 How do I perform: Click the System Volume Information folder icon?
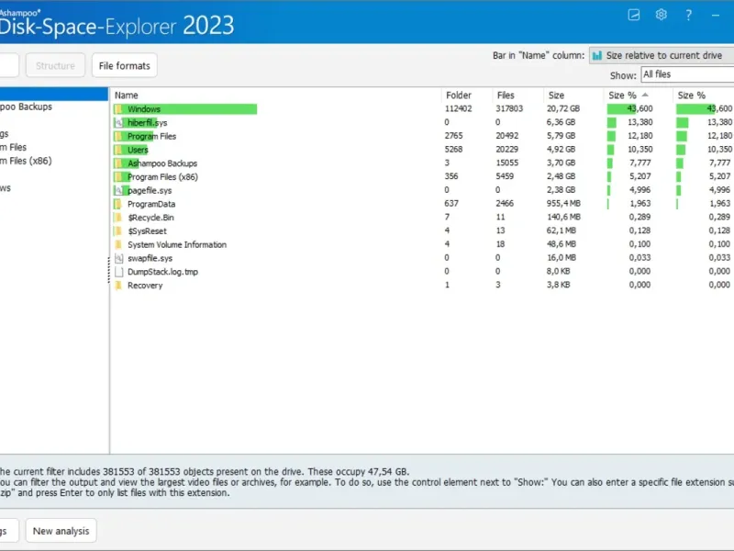coord(118,244)
